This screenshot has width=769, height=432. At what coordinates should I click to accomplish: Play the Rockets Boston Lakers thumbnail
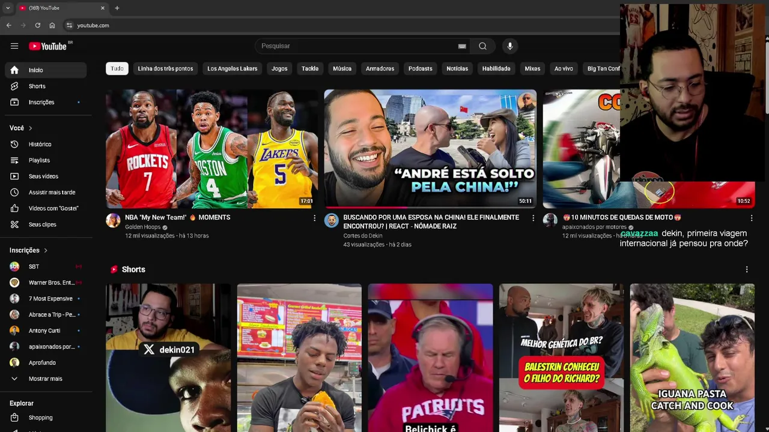tap(211, 149)
